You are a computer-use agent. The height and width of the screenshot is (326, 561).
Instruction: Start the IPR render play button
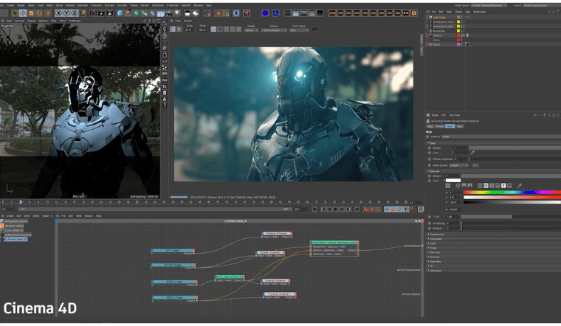pyautogui.click(x=173, y=30)
